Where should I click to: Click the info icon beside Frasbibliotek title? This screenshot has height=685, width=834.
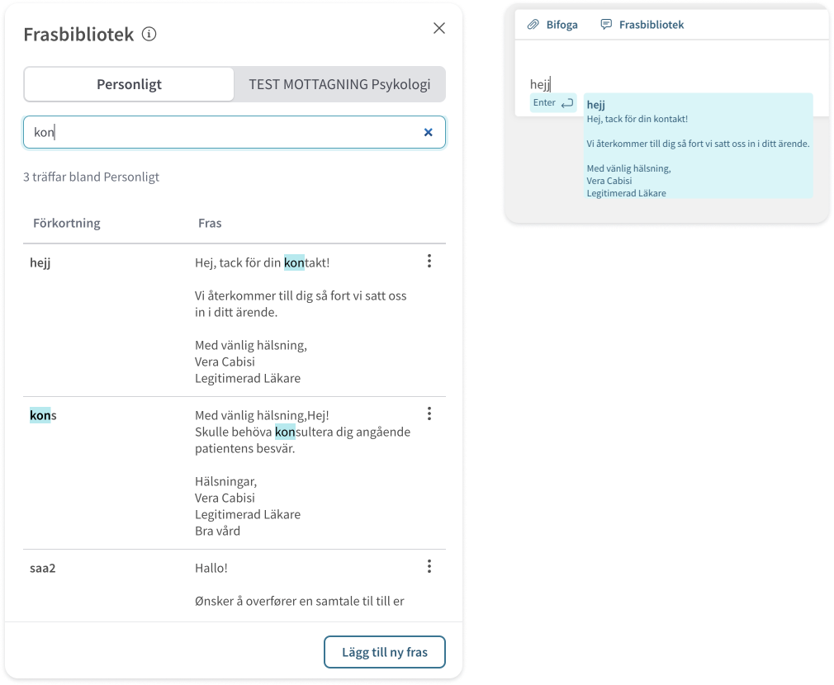click(149, 34)
